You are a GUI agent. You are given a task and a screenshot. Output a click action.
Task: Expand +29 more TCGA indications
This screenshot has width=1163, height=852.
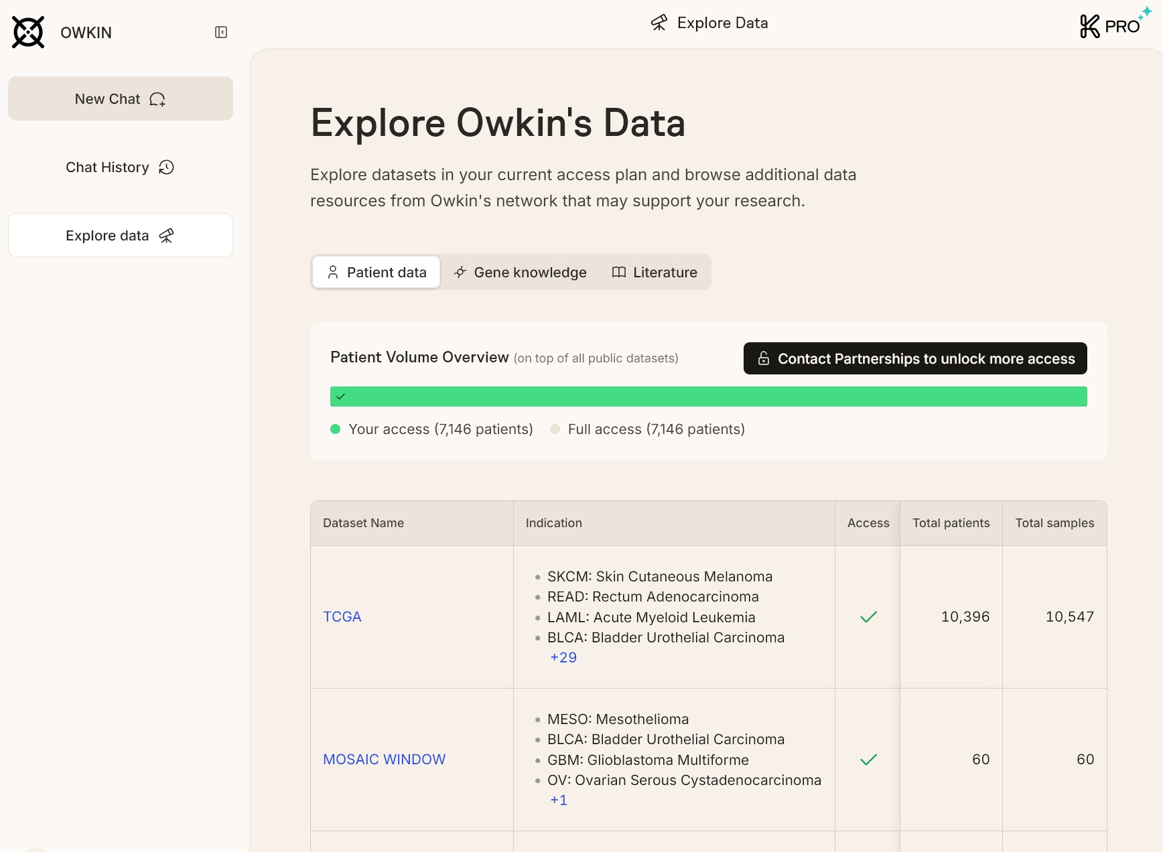[x=563, y=658]
